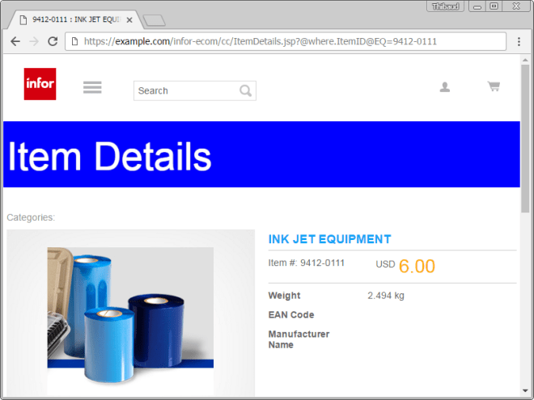Click the Item Details blue banner
Screen dimensions: 534x400
[x=261, y=154]
